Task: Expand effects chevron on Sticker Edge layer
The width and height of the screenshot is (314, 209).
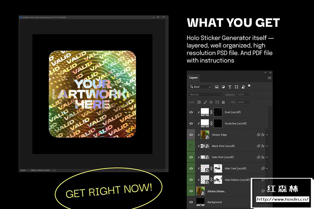Action: point(267,135)
